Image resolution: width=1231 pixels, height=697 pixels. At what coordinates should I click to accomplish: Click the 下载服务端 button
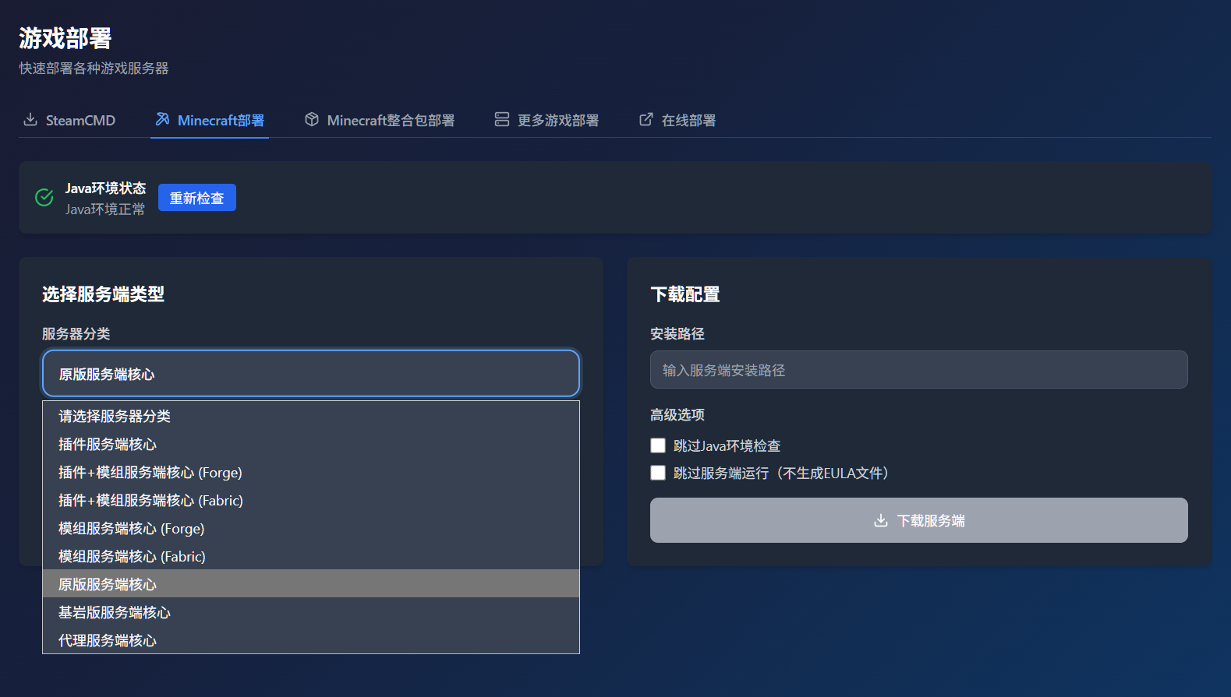(919, 520)
